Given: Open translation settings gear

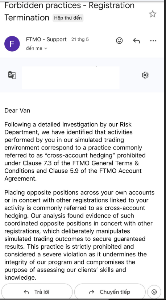Looking at the screenshot, I should (x=145, y=75).
